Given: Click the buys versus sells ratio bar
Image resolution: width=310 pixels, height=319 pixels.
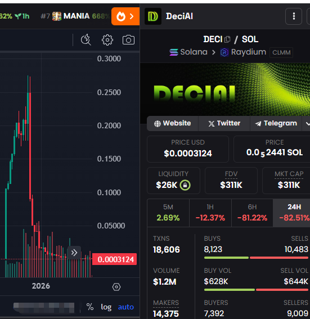Looking at the screenshot, I should [256, 258].
